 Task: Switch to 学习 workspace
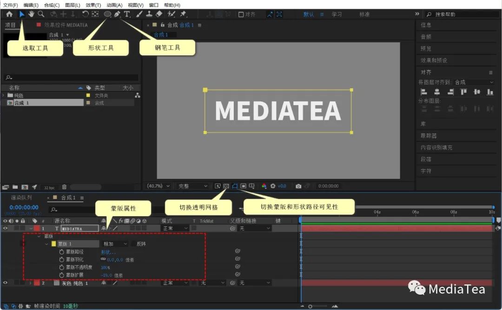point(337,14)
